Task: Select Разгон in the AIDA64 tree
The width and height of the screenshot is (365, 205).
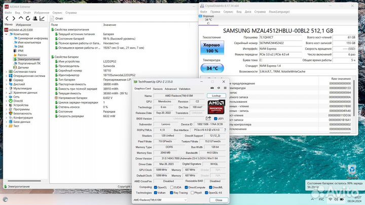Action: [x=22, y=55]
